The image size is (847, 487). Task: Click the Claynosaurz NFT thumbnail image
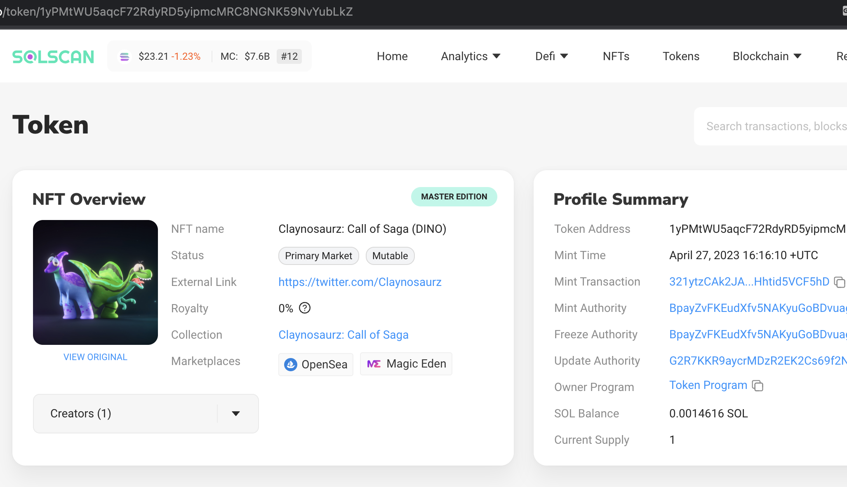click(95, 282)
